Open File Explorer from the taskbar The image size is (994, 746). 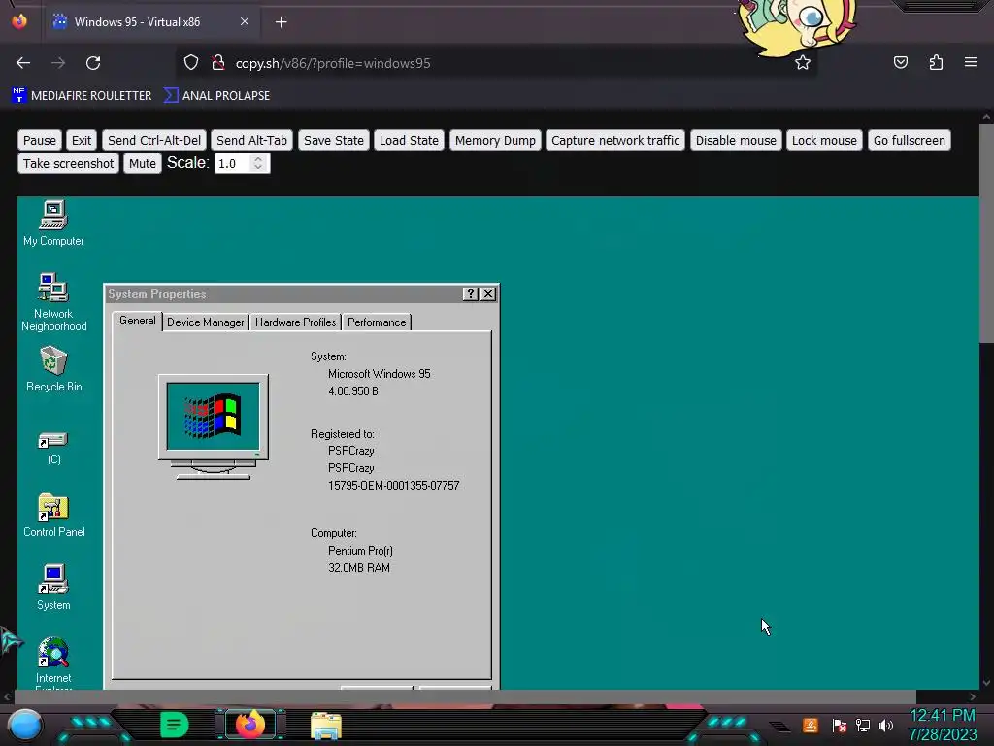326,726
